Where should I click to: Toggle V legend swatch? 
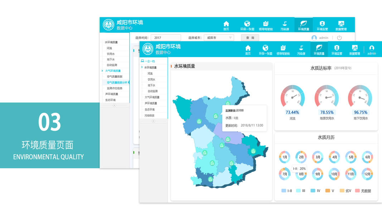tap(328, 191)
